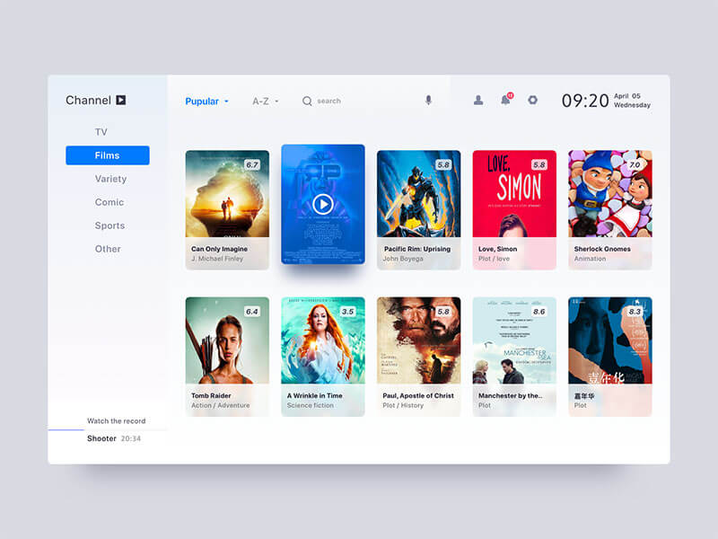
Task: Click the 3.5 rating badge
Action: click(348, 312)
